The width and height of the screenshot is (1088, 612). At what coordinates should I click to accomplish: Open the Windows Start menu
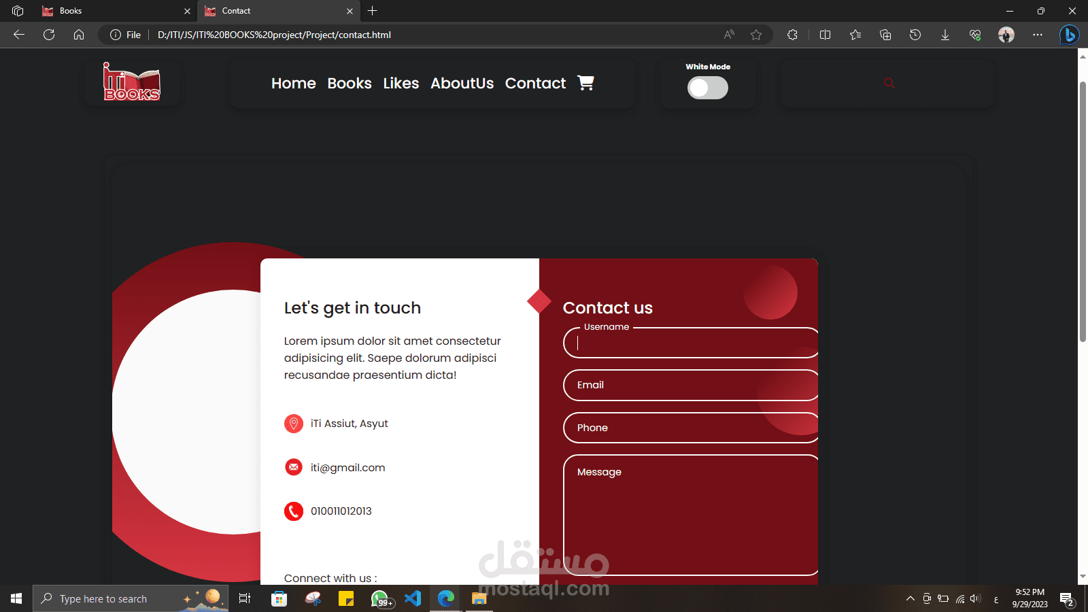(x=16, y=598)
